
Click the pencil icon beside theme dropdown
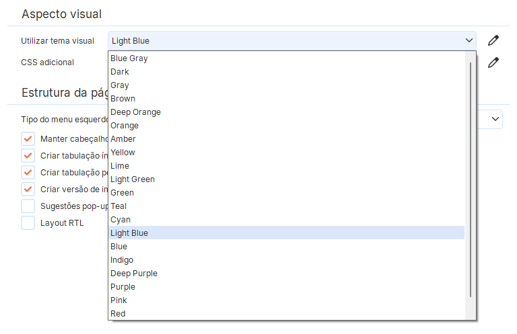(493, 40)
